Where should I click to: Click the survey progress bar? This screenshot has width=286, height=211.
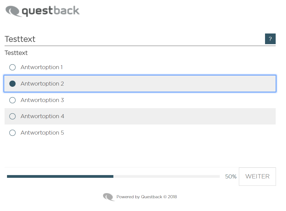[x=113, y=177]
